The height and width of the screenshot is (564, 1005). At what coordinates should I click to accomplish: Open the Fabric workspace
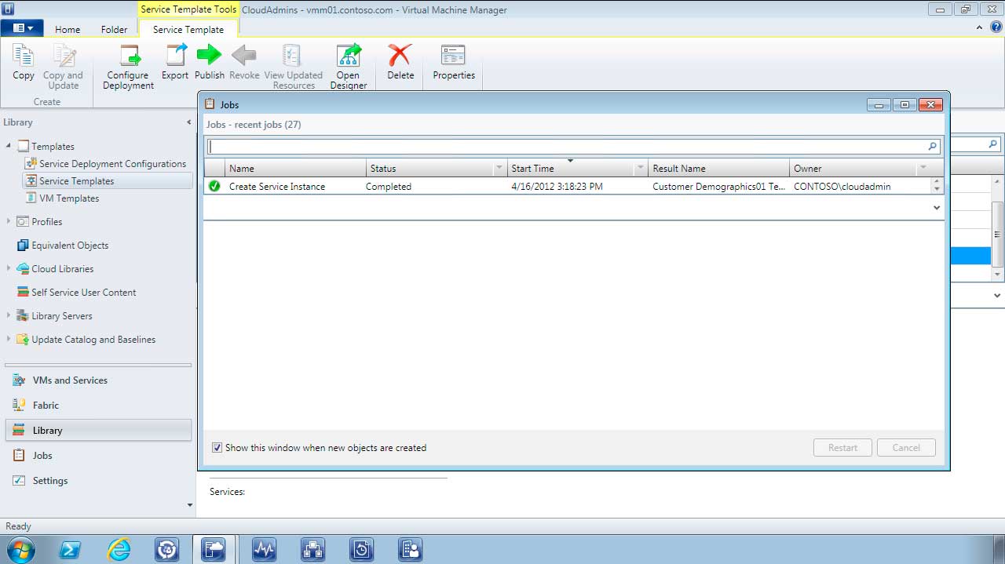click(98, 406)
